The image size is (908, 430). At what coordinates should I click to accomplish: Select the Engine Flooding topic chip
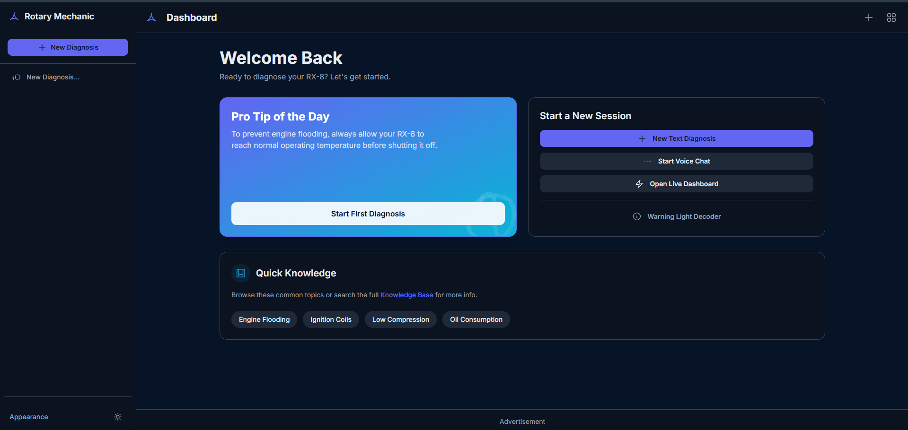coord(264,319)
